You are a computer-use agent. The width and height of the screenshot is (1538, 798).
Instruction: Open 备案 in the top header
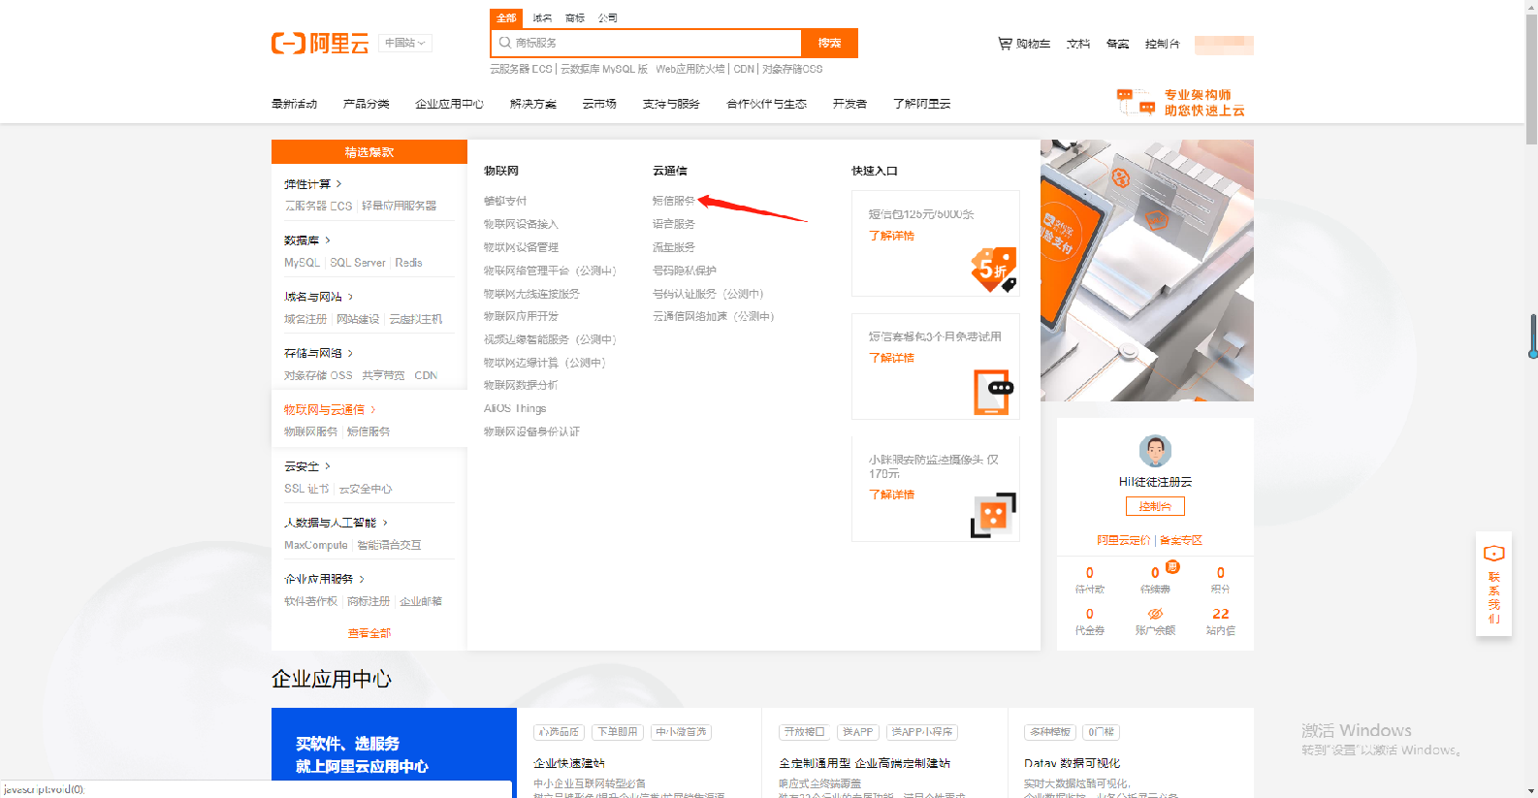(1118, 44)
